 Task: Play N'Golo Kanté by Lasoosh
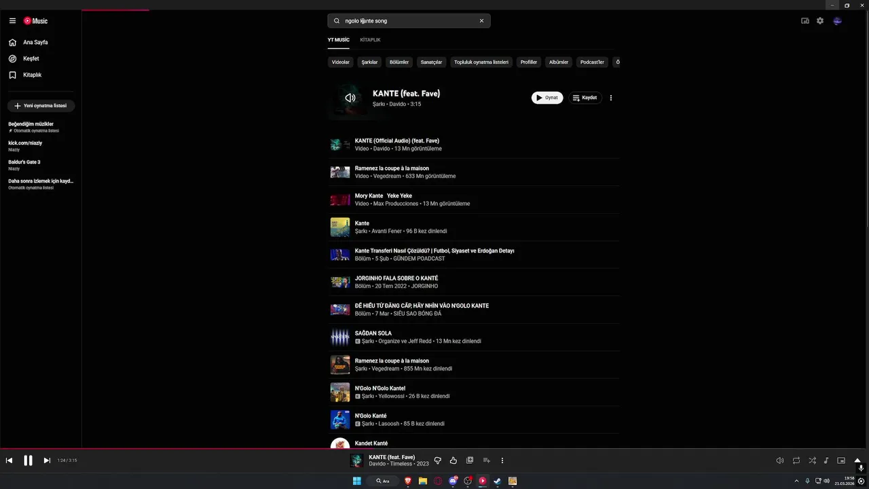(474, 420)
